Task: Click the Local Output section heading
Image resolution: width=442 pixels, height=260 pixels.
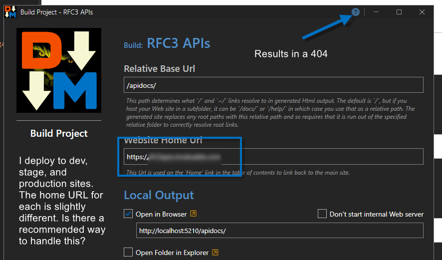Action: pyautogui.click(x=159, y=195)
